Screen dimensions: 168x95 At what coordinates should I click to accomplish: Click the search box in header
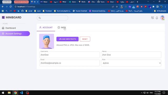[52, 18]
